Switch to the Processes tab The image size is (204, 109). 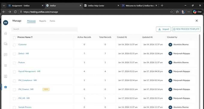31,21
